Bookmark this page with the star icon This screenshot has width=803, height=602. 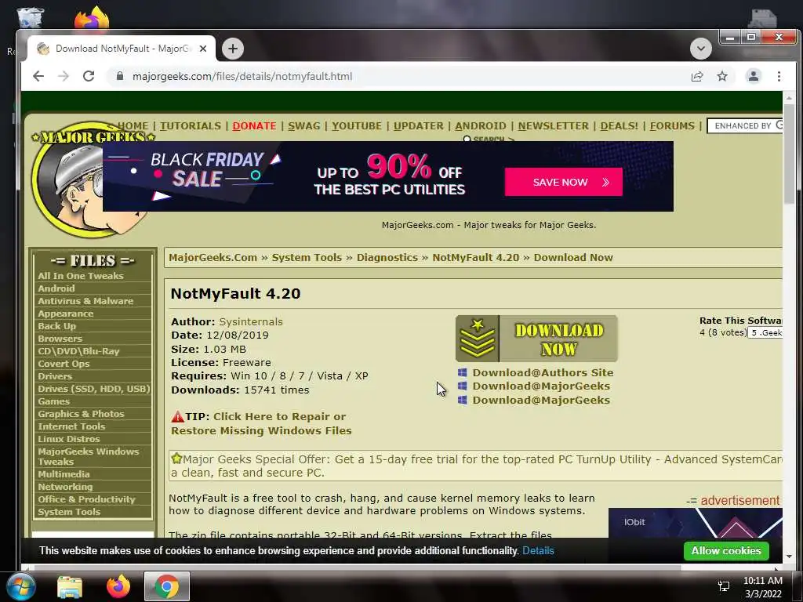click(x=722, y=76)
